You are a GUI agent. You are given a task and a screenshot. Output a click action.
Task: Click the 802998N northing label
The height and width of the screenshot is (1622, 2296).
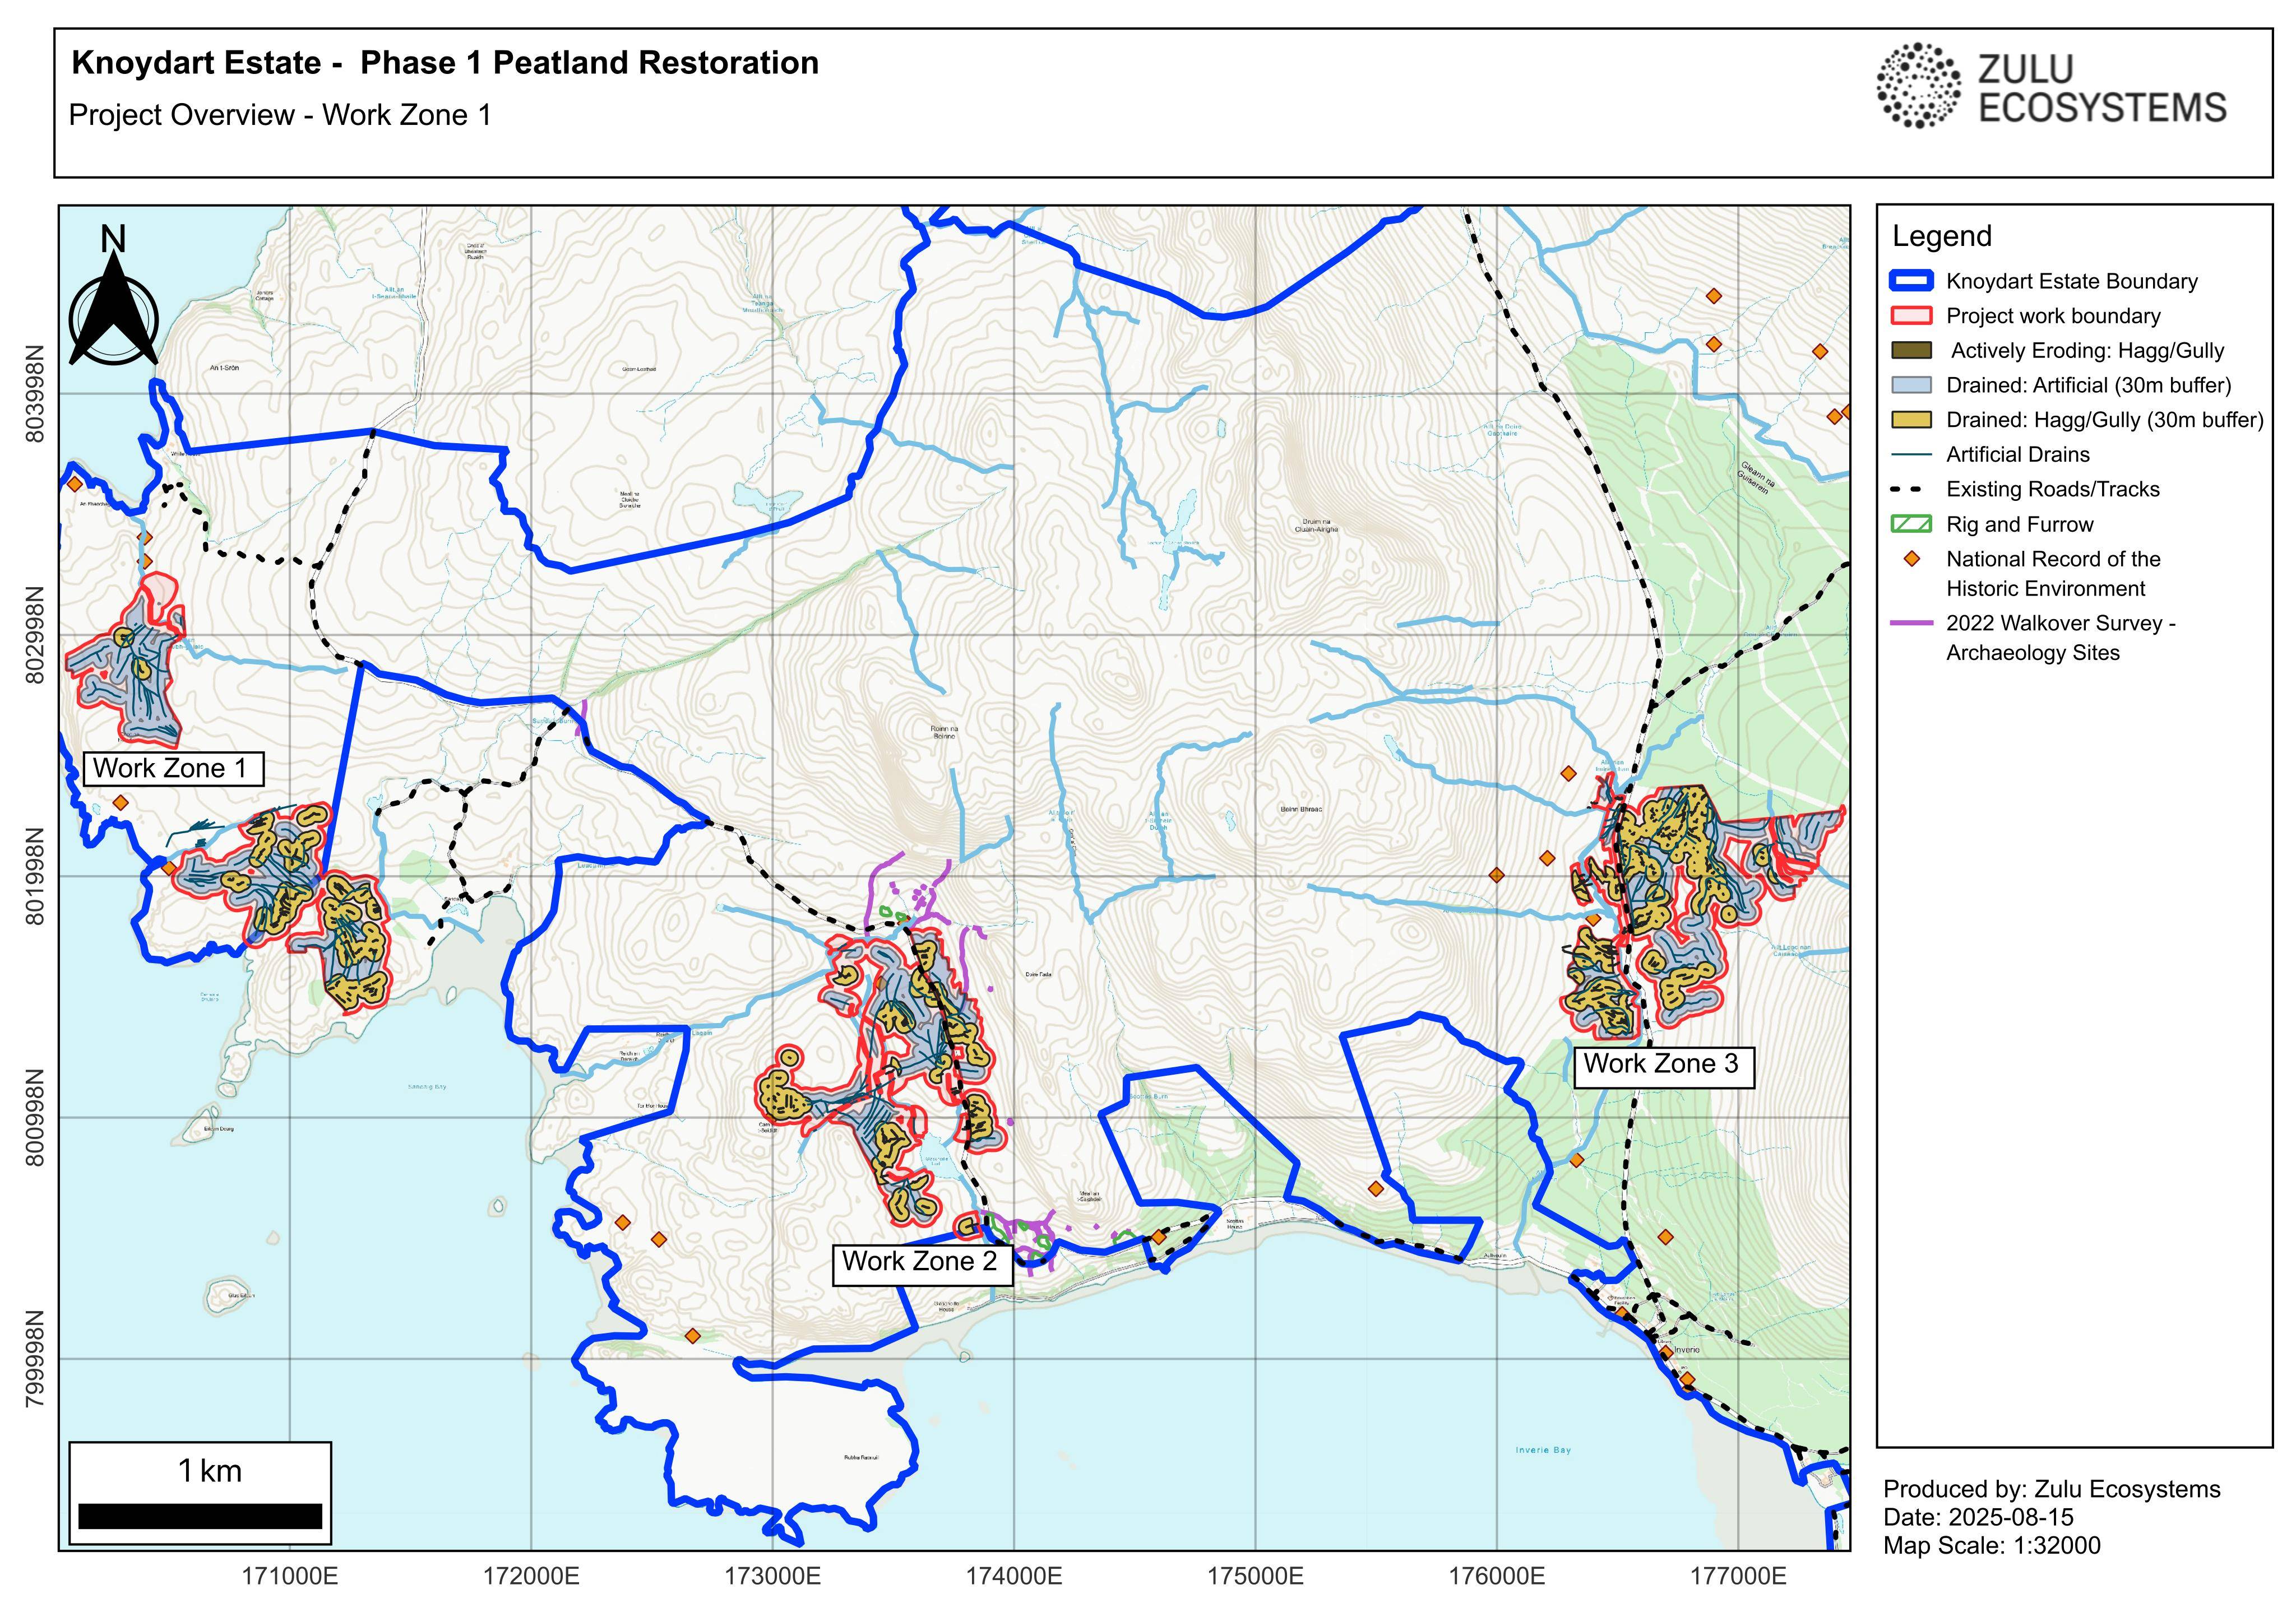point(35,635)
